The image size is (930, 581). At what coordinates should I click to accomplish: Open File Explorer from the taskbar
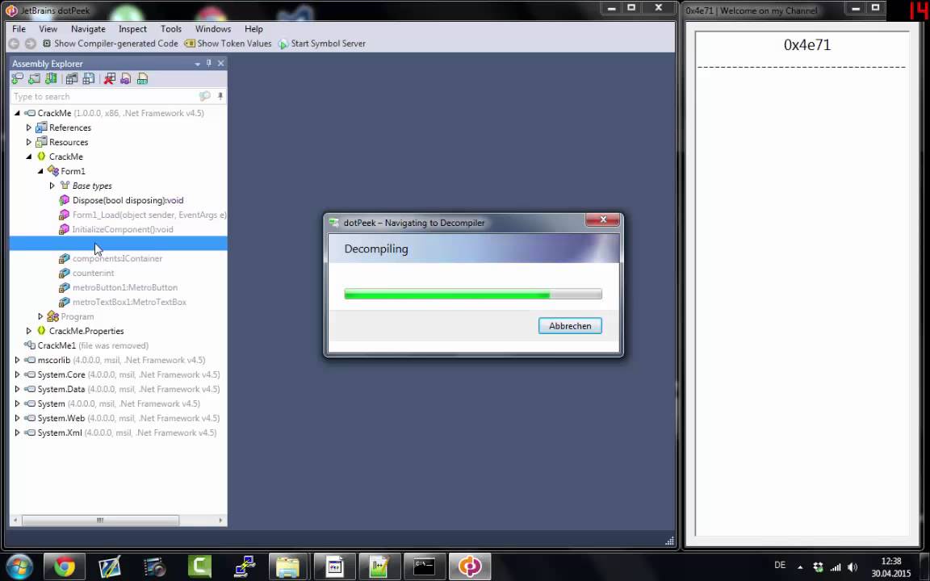pyautogui.click(x=288, y=566)
